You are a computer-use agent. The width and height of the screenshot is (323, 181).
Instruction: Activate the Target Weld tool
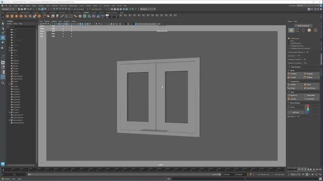pos(311,96)
